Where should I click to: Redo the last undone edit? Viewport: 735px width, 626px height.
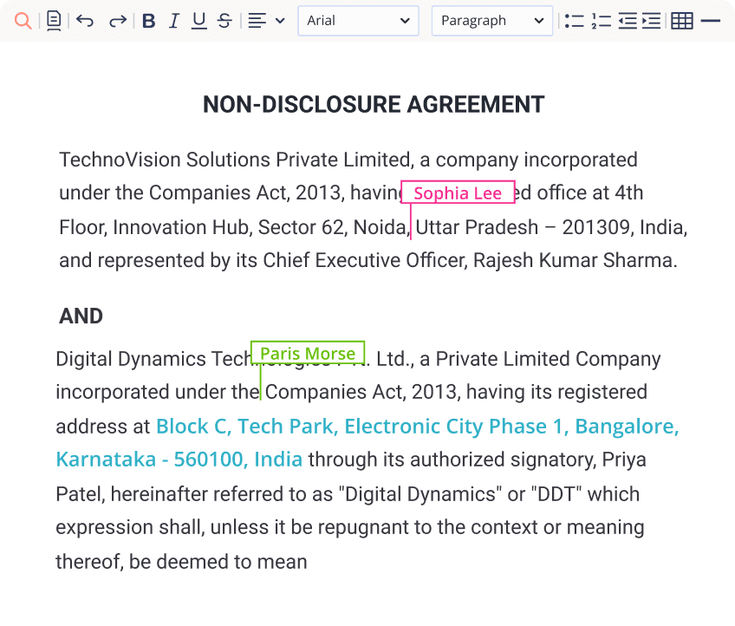tap(118, 21)
